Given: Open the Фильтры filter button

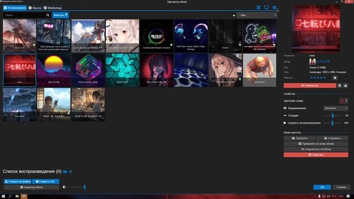Looking at the screenshot, I should click(60, 15).
